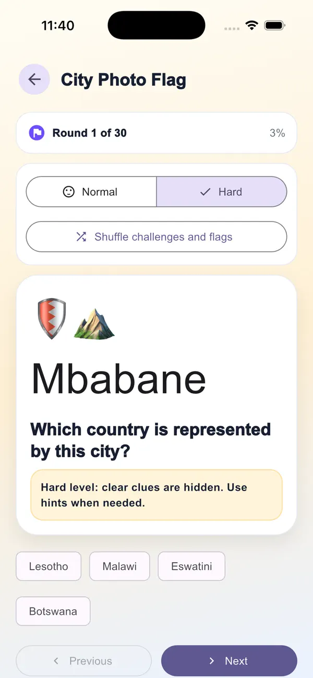
Task: Click the 3% progress indicator
Action: click(278, 133)
